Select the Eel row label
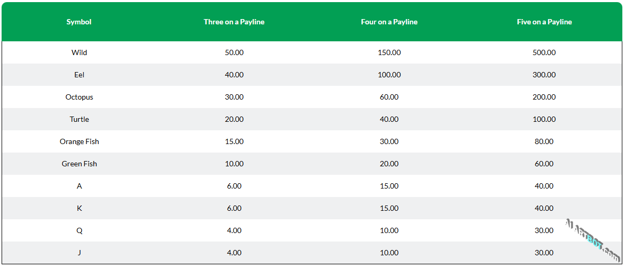This screenshot has width=625, height=268. 79,75
